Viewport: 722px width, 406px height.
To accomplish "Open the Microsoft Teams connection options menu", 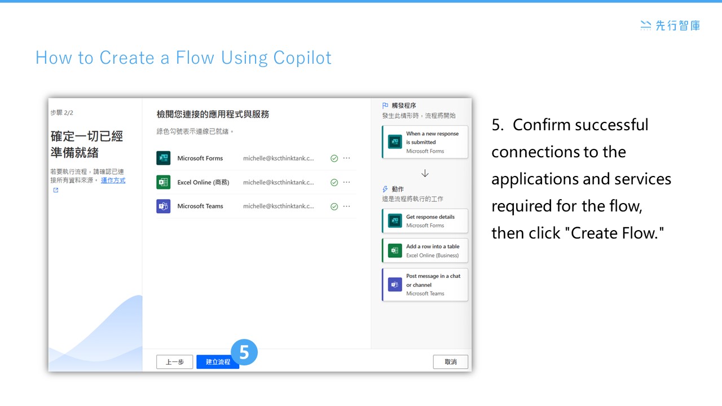I will (x=346, y=206).
